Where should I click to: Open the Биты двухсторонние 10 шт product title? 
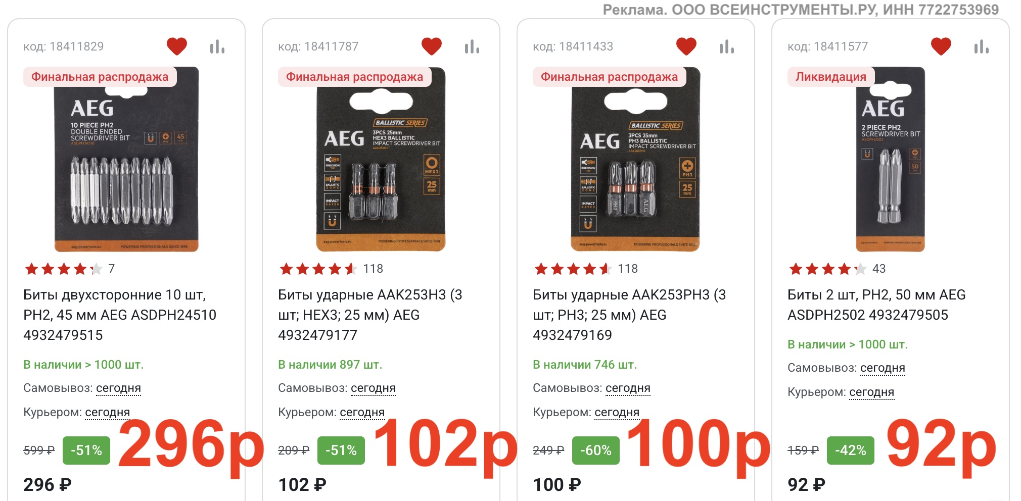click(x=120, y=315)
